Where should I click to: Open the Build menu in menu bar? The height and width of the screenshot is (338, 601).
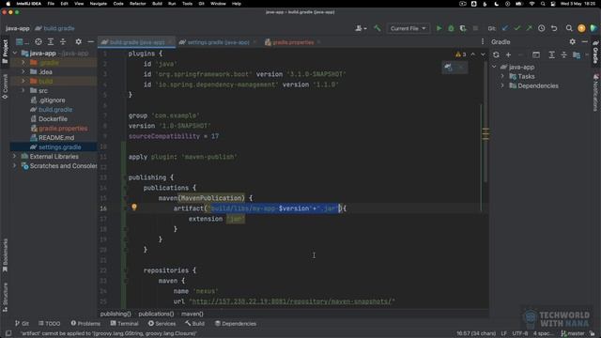[x=157, y=4]
